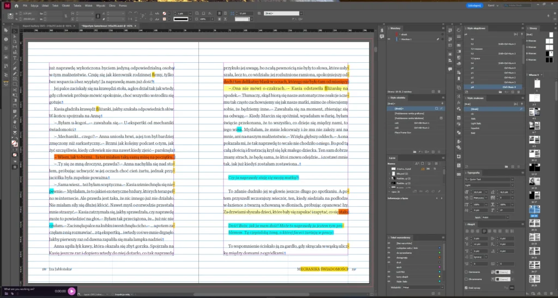Click the Cieniowanie color swatch

503,272
